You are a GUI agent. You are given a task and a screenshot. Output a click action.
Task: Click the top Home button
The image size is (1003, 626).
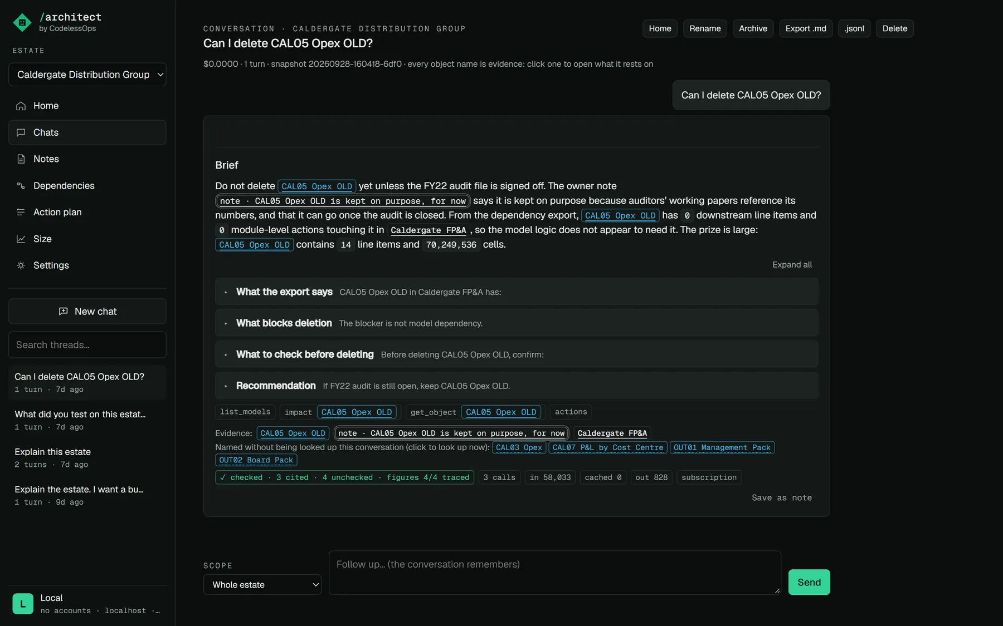660,28
